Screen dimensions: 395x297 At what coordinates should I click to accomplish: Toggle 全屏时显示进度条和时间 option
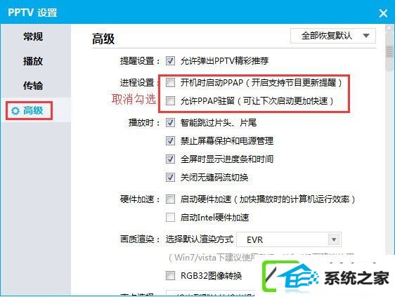coord(170,159)
